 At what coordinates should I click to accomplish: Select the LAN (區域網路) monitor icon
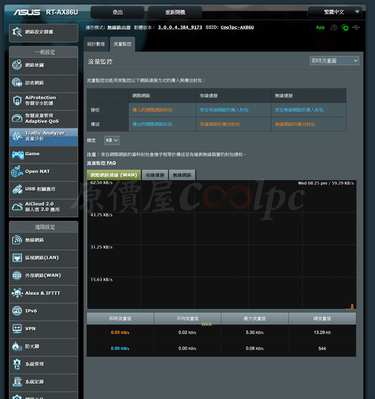17,258
